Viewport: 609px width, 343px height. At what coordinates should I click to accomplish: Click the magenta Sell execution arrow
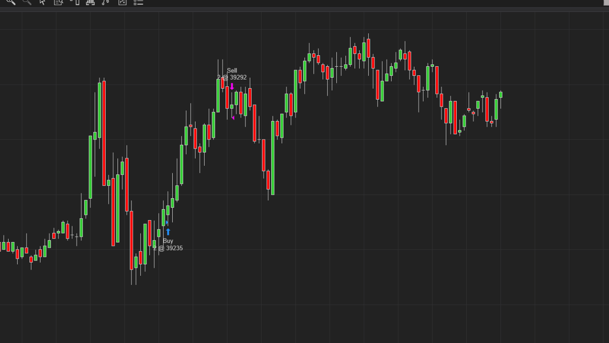coord(232,87)
